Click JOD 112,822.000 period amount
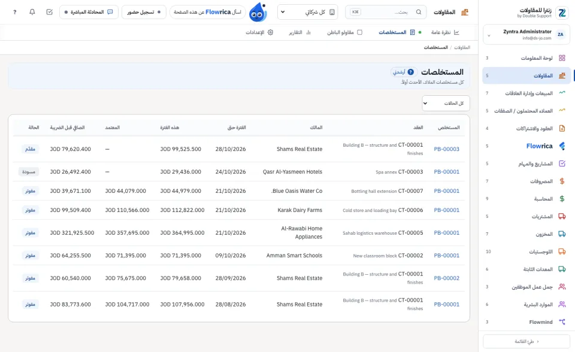Image resolution: width=575 pixels, height=352 pixels. pyautogui.click(x=182, y=210)
